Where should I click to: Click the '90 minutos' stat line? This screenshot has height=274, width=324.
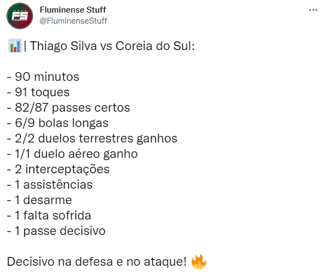click(43, 77)
